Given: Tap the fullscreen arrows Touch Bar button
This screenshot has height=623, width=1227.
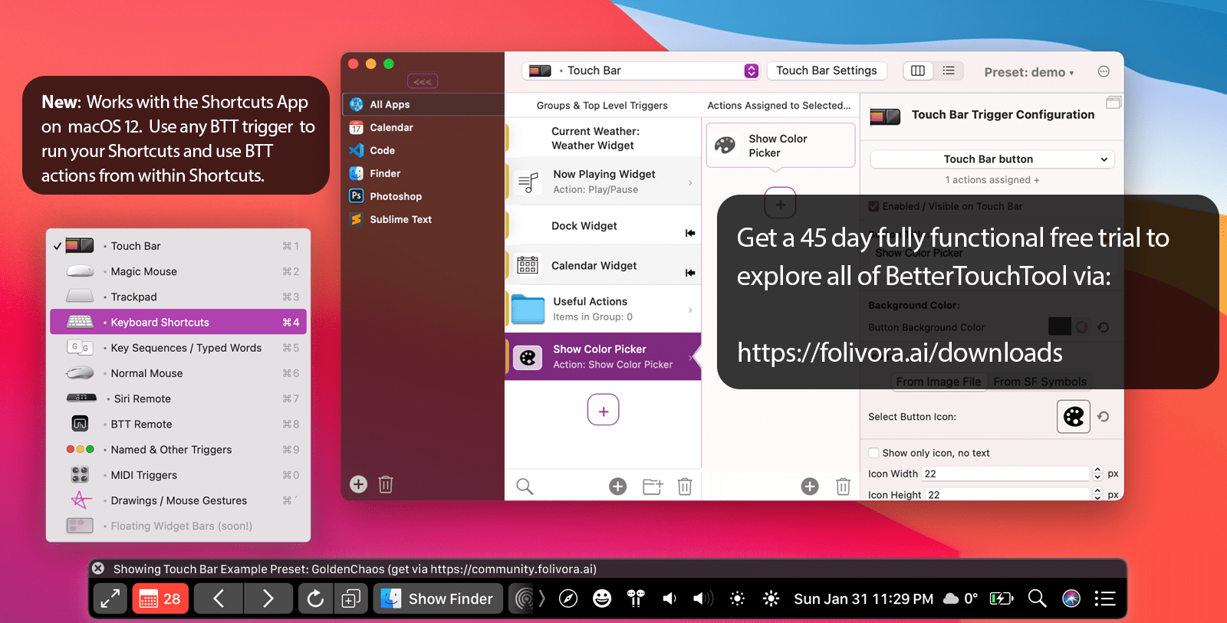Looking at the screenshot, I should tap(110, 598).
